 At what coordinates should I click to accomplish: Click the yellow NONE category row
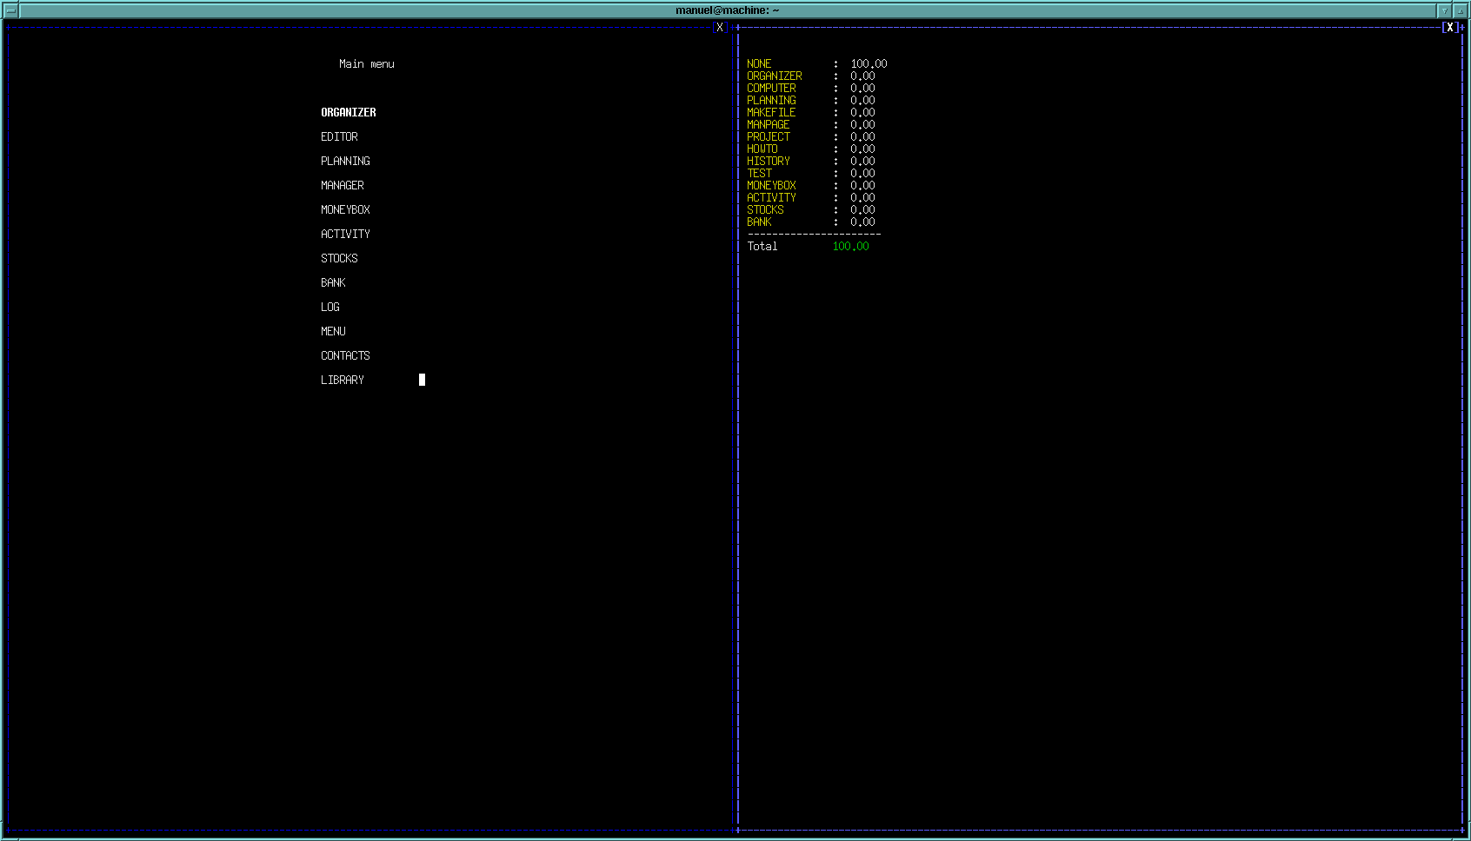pos(759,64)
